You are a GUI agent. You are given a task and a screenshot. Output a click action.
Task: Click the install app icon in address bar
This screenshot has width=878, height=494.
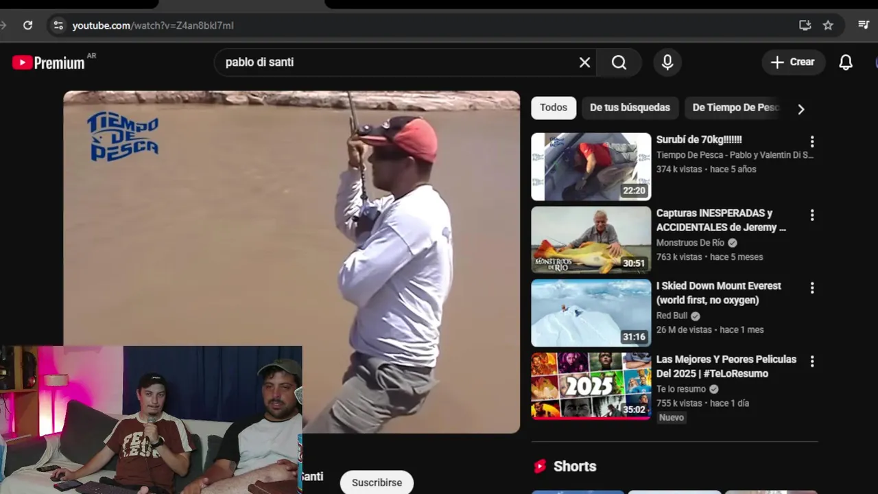tap(805, 25)
